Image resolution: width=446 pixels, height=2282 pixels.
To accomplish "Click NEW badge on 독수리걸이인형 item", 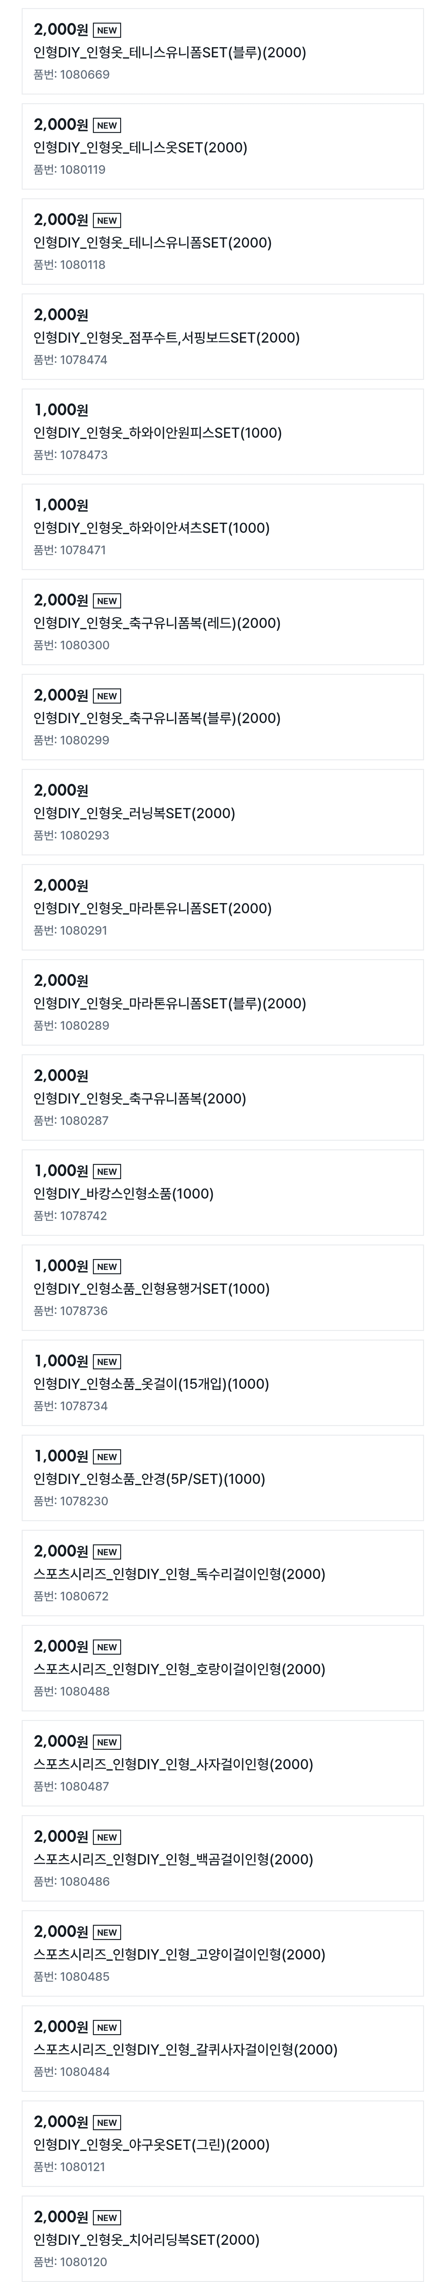I will [x=107, y=1552].
